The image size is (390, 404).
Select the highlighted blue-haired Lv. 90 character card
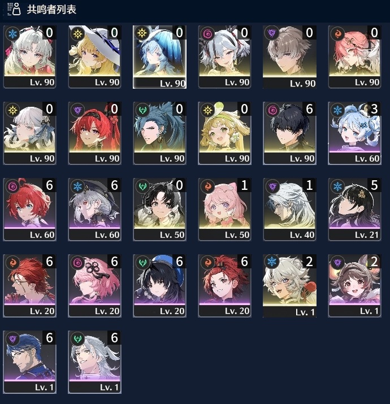(159, 57)
